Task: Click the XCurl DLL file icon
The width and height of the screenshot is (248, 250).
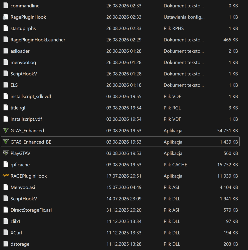Action: point(6,232)
